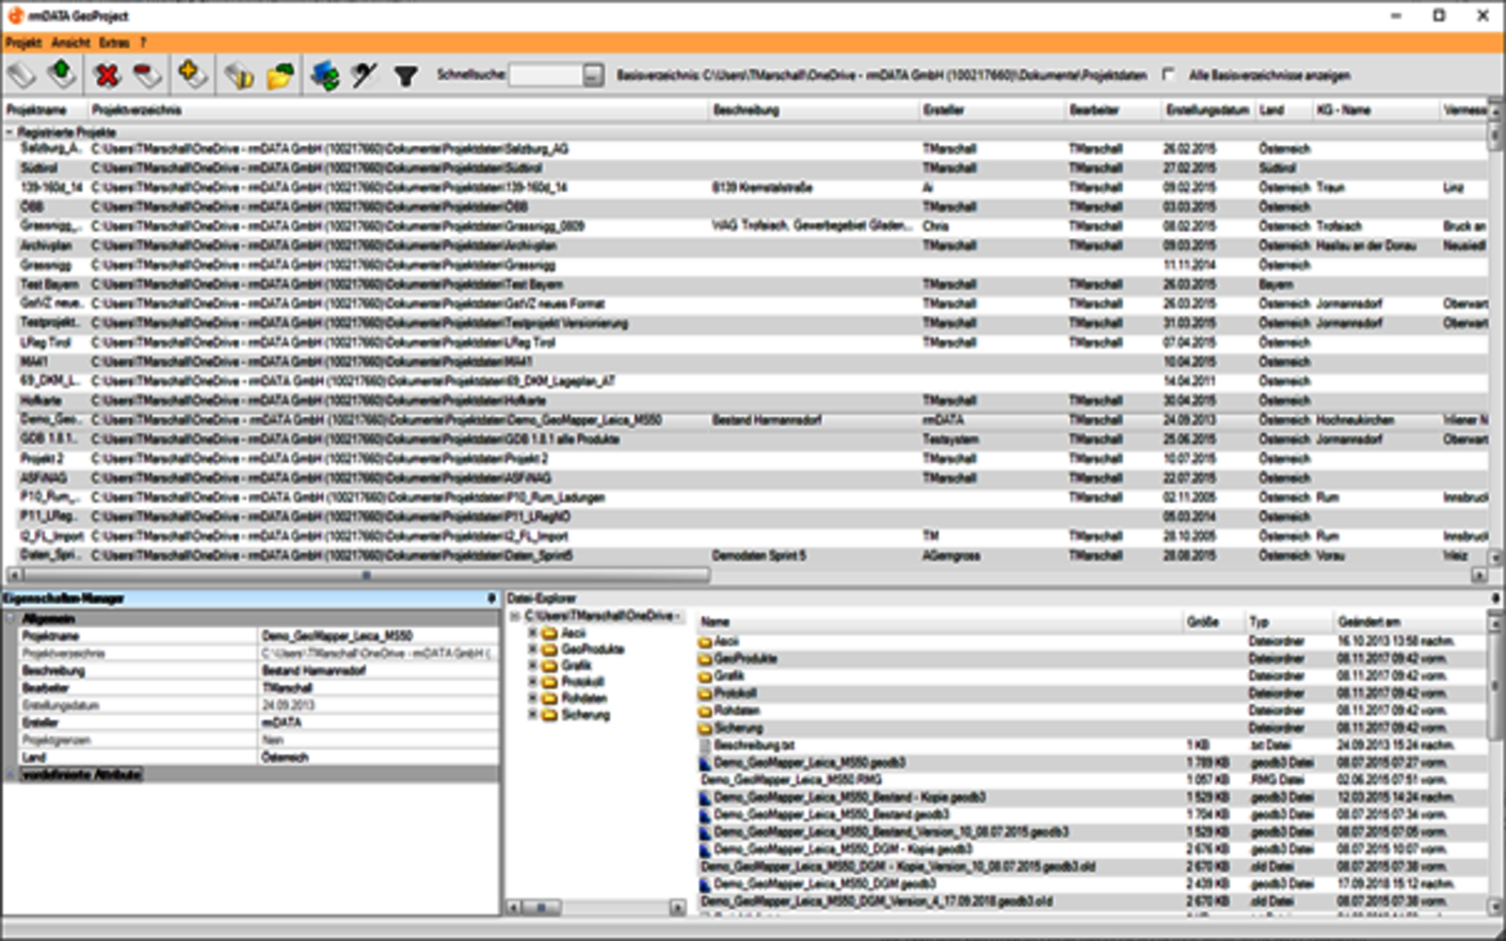1506x941 pixels.
Task: Click the red X delete icon
Action: coord(107,74)
